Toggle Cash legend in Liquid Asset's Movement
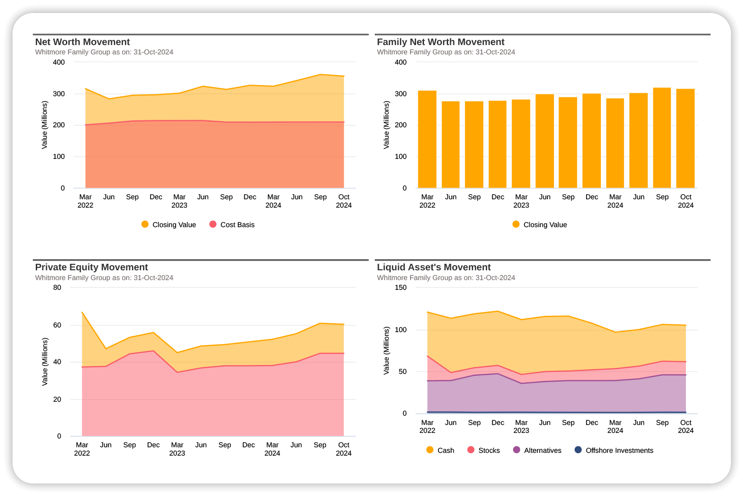This screenshot has height=496, width=743. coord(440,450)
